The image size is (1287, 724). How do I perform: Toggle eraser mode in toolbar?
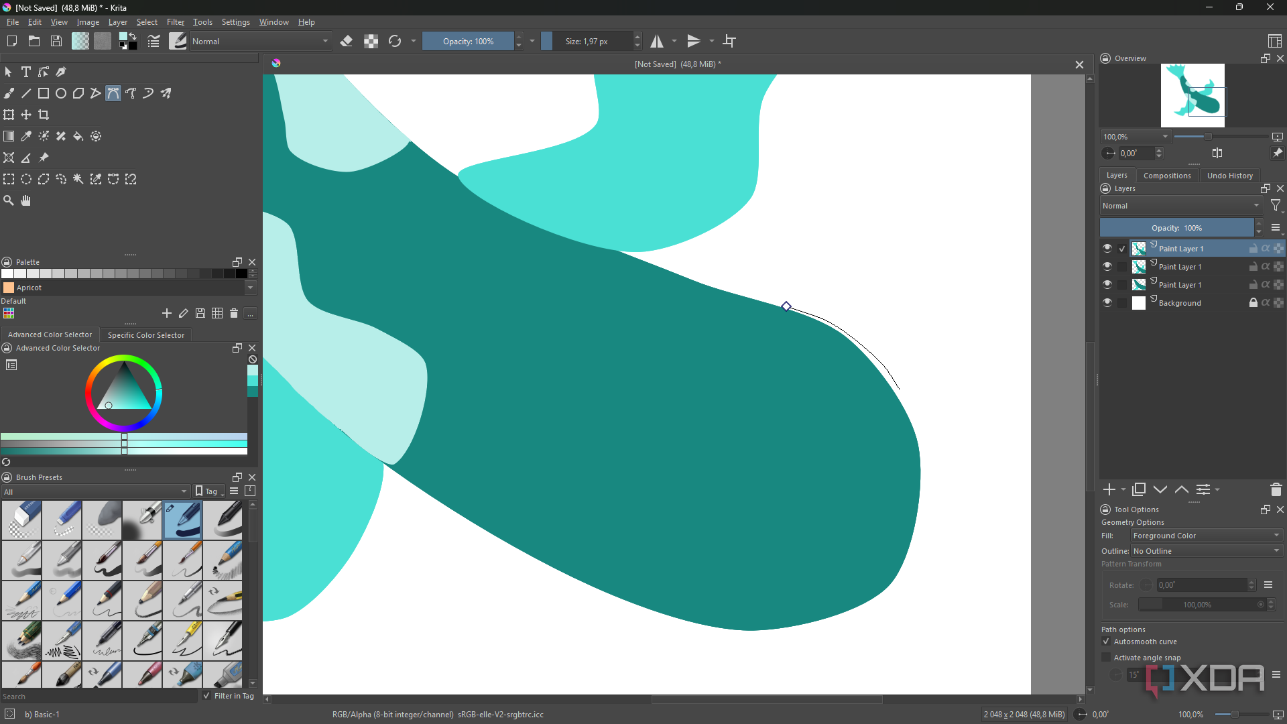(347, 41)
